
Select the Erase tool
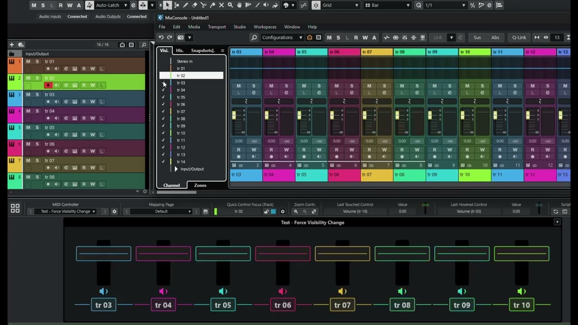click(x=195, y=5)
